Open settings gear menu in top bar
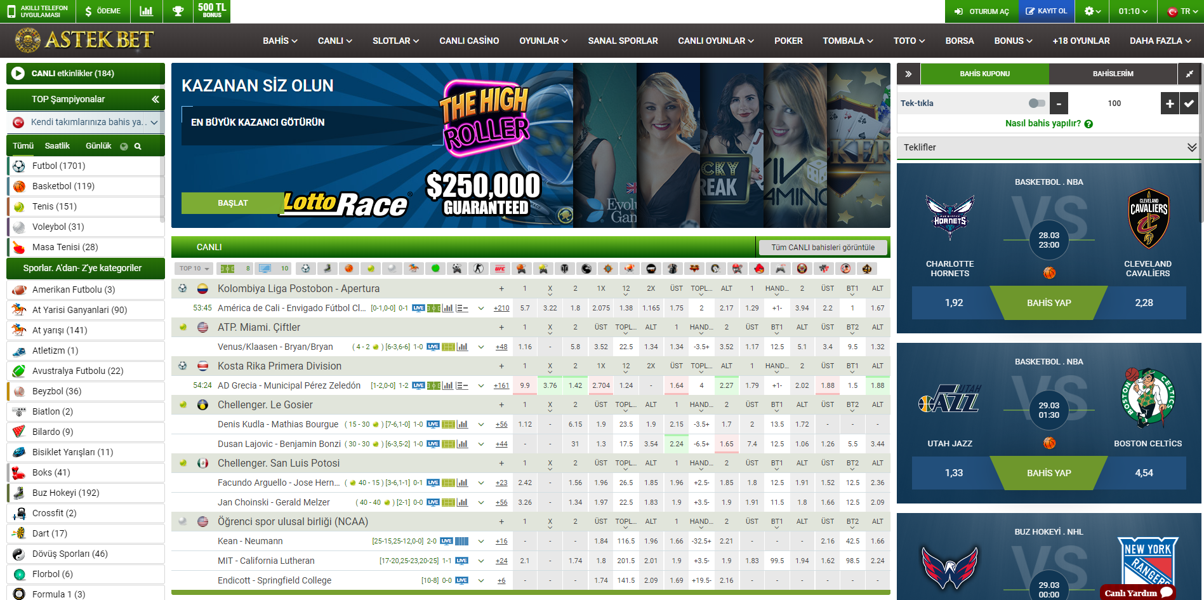Screen dimensions: 1204x600 click(x=1092, y=11)
